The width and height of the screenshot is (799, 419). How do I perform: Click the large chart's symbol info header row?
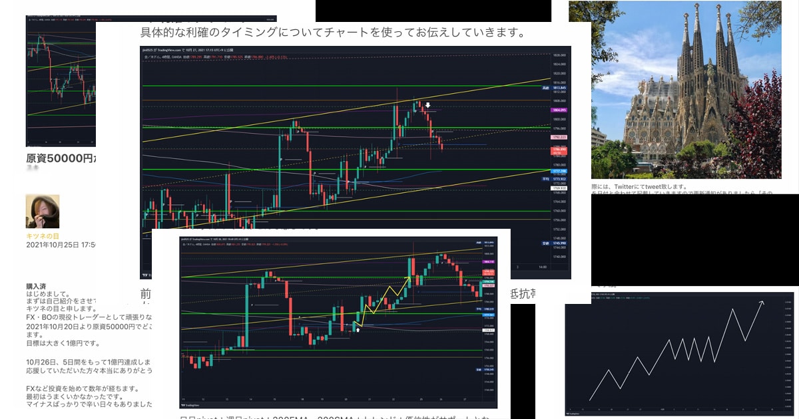tap(200, 56)
